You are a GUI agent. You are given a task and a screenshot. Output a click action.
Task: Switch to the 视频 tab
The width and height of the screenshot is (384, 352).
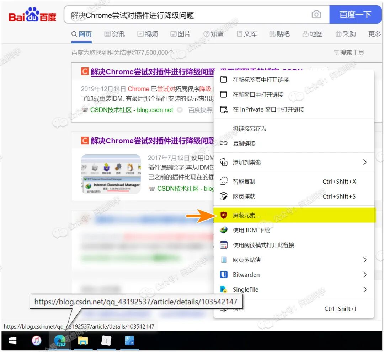(148, 34)
